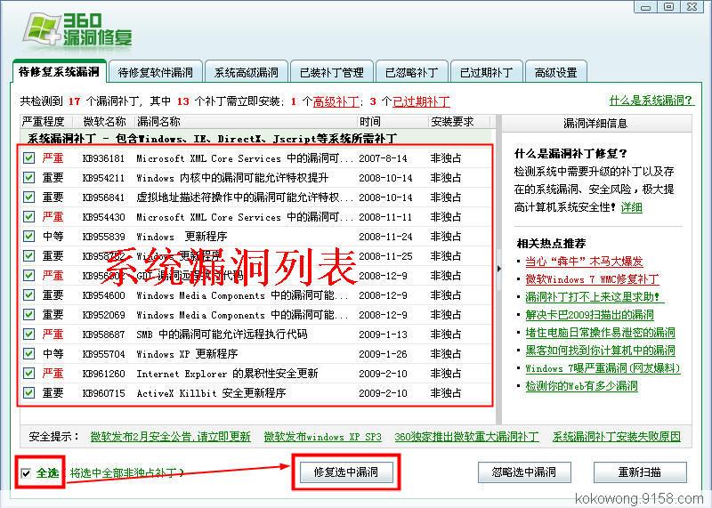Toggle the 全选 select-all checkbox
The height and width of the screenshot is (508, 712).
(x=27, y=473)
